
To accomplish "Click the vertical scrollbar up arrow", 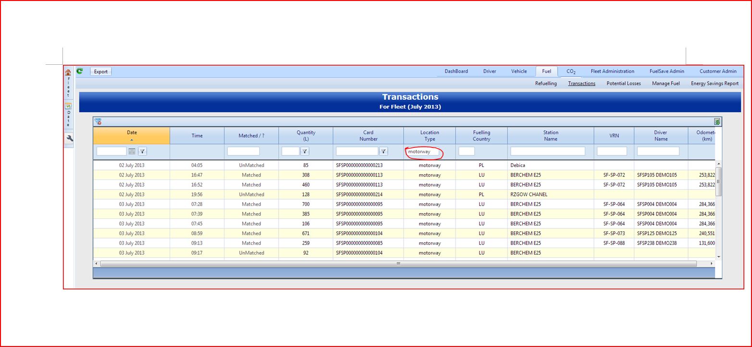I will coord(719,164).
